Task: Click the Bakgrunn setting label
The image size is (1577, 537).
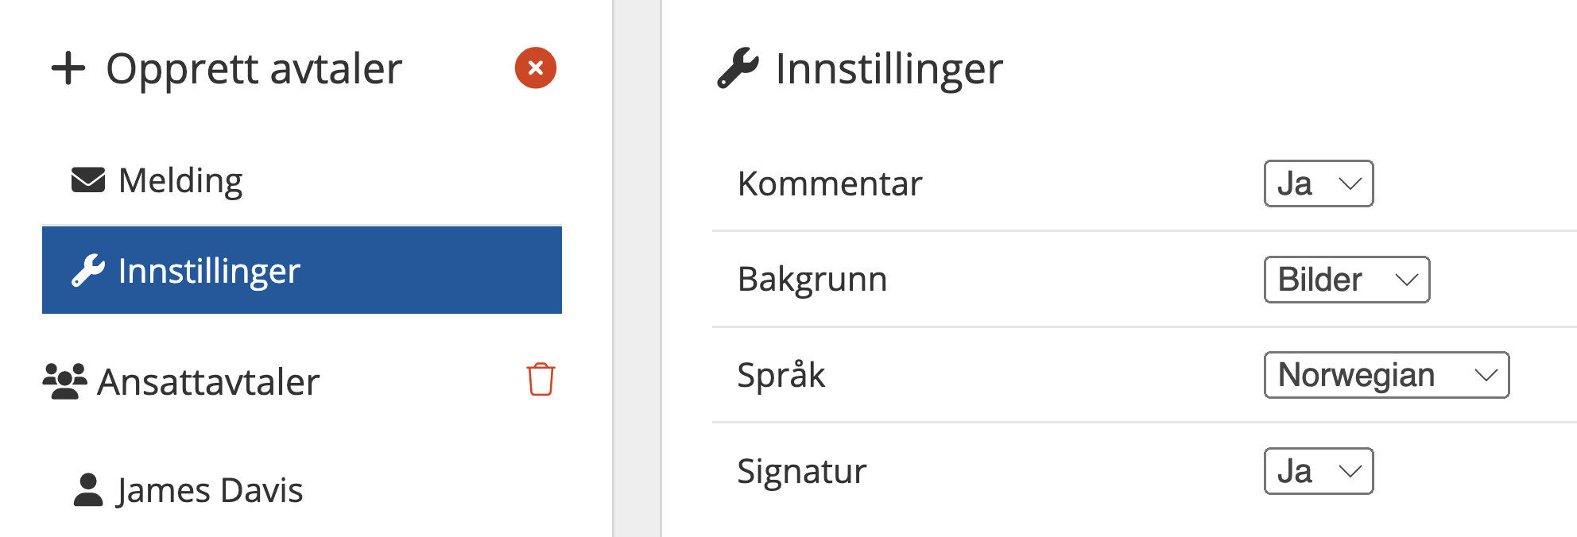Action: click(812, 280)
